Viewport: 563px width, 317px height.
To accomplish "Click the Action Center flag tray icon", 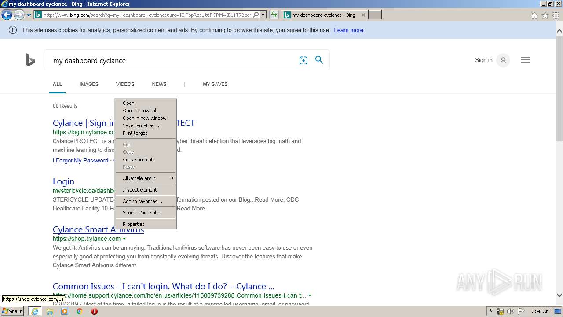I will coord(522,311).
